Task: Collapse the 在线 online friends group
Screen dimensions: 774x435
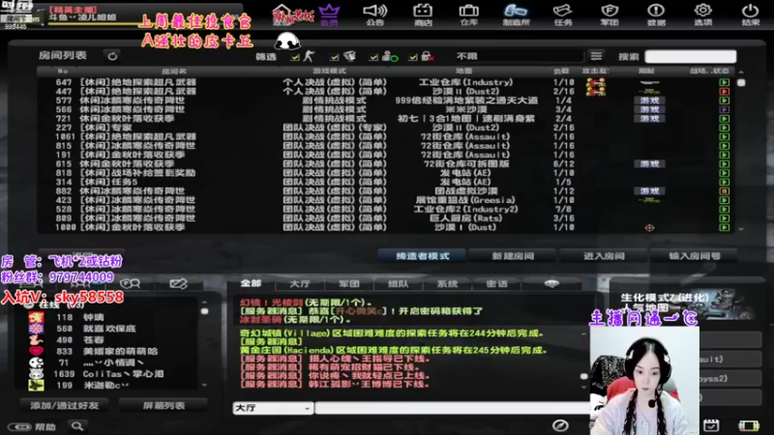Action: pyautogui.click(x=29, y=305)
